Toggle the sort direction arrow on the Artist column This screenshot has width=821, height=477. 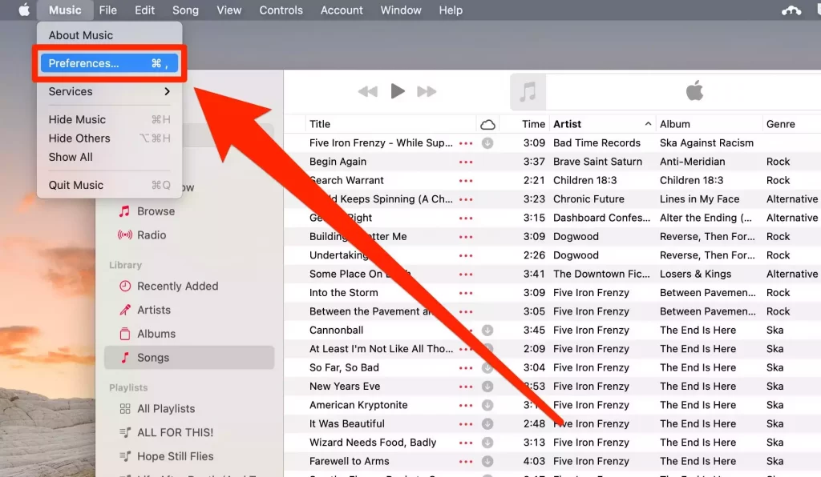click(x=648, y=124)
